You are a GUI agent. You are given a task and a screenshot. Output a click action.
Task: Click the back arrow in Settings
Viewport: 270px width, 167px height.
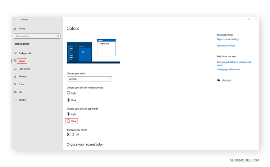point(15,20)
